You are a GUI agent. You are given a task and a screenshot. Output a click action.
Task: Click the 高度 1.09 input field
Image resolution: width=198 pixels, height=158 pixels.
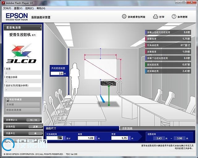coord(86,138)
